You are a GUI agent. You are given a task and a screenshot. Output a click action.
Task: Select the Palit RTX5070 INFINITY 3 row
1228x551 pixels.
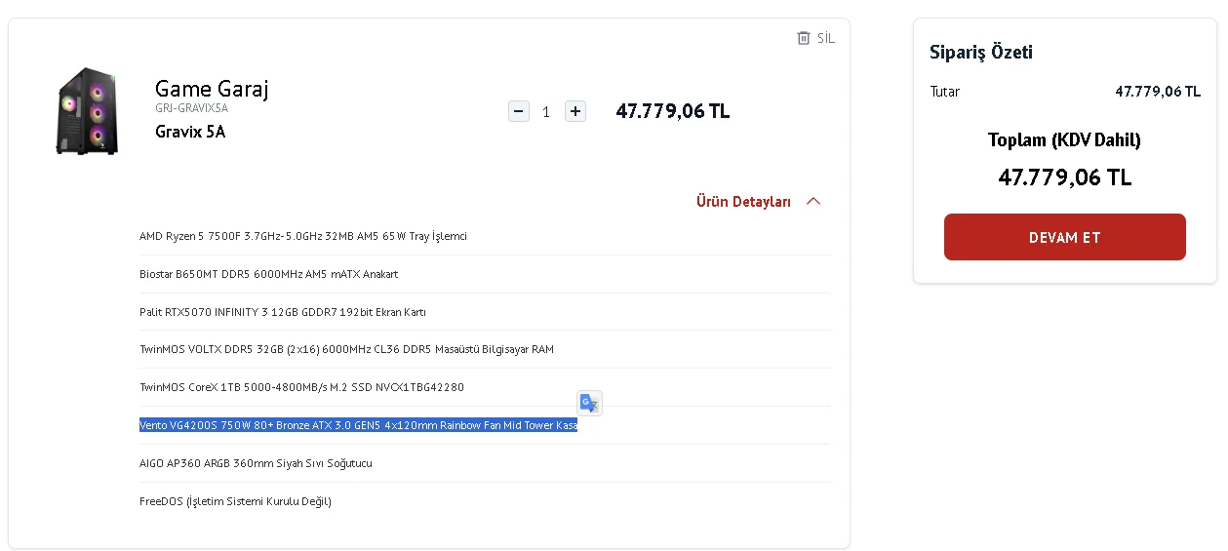click(x=485, y=312)
